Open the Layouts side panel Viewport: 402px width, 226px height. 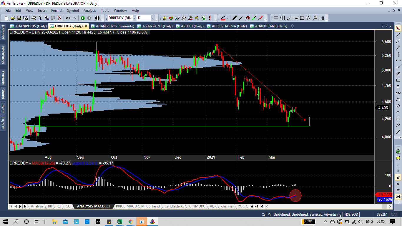click(3, 123)
